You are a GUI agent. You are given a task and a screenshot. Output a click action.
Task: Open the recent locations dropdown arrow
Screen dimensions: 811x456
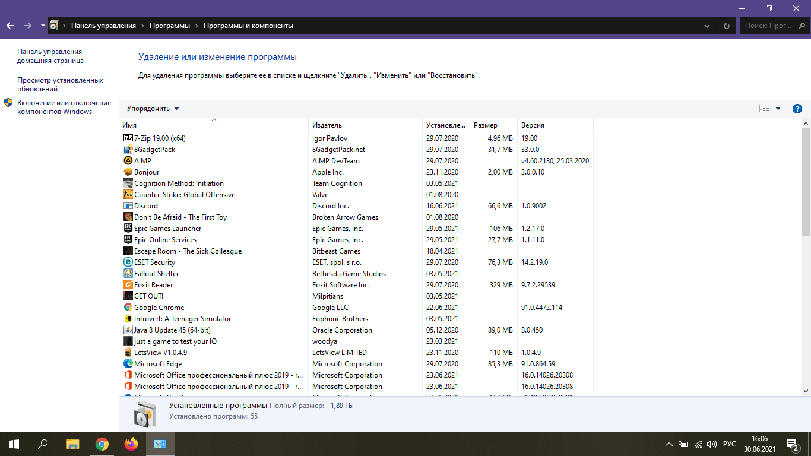43,26
